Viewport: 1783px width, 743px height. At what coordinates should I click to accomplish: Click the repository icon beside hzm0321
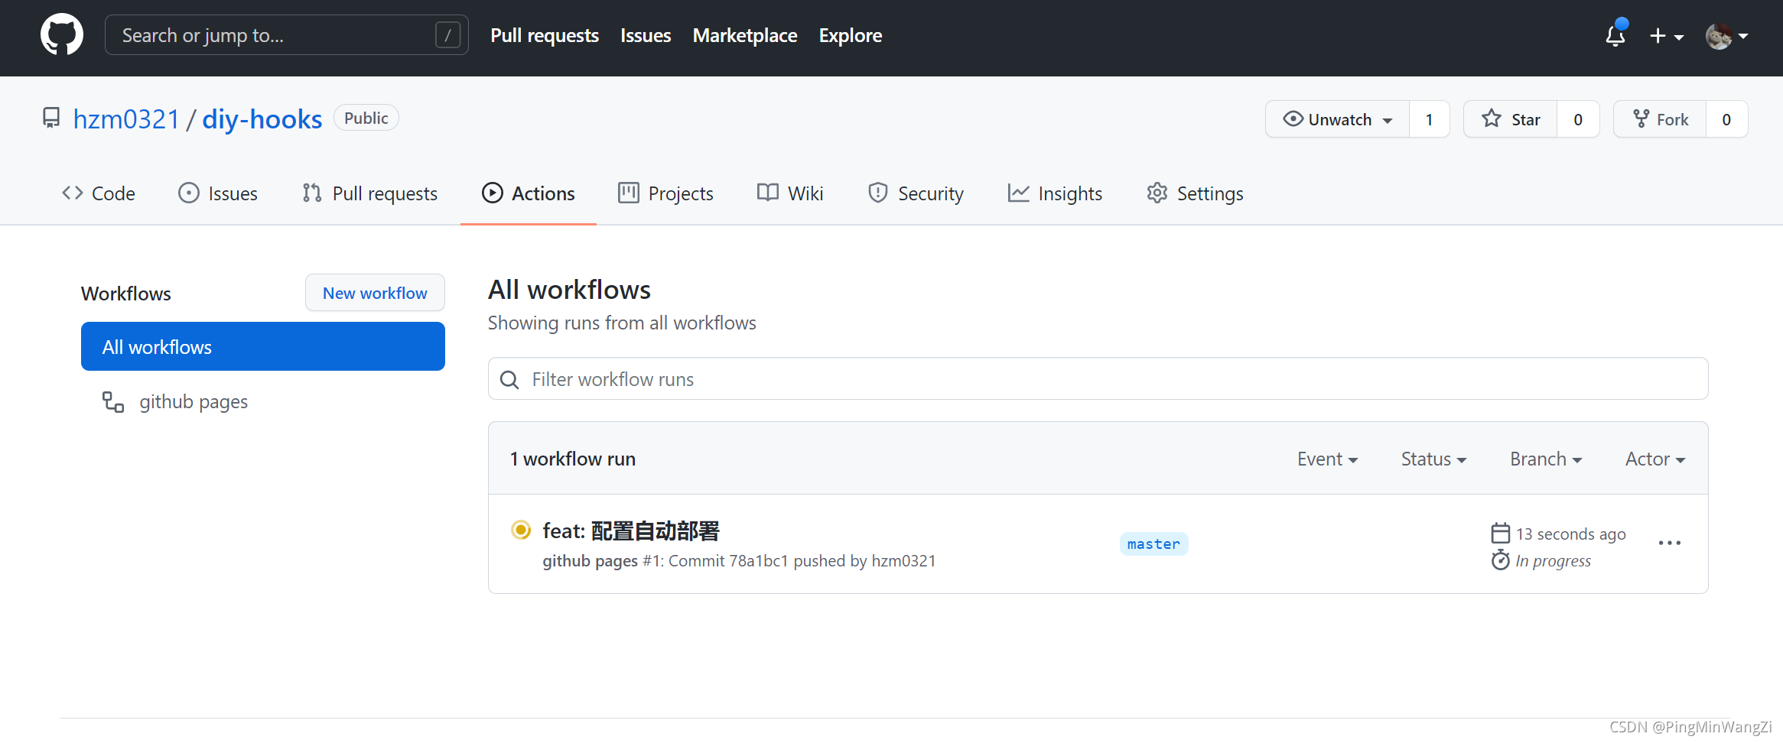(51, 118)
